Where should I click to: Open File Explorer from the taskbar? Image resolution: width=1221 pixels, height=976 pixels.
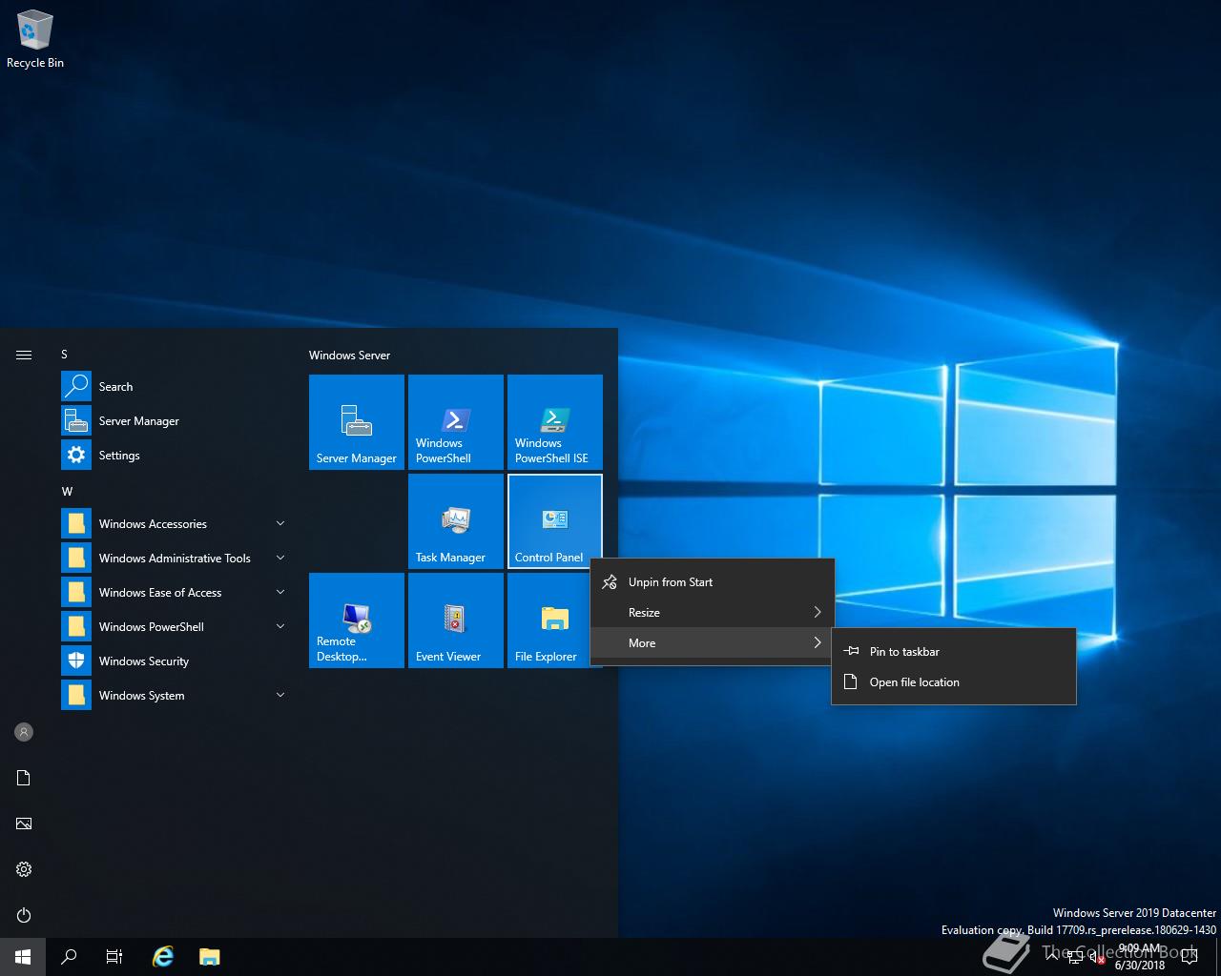tap(210, 957)
